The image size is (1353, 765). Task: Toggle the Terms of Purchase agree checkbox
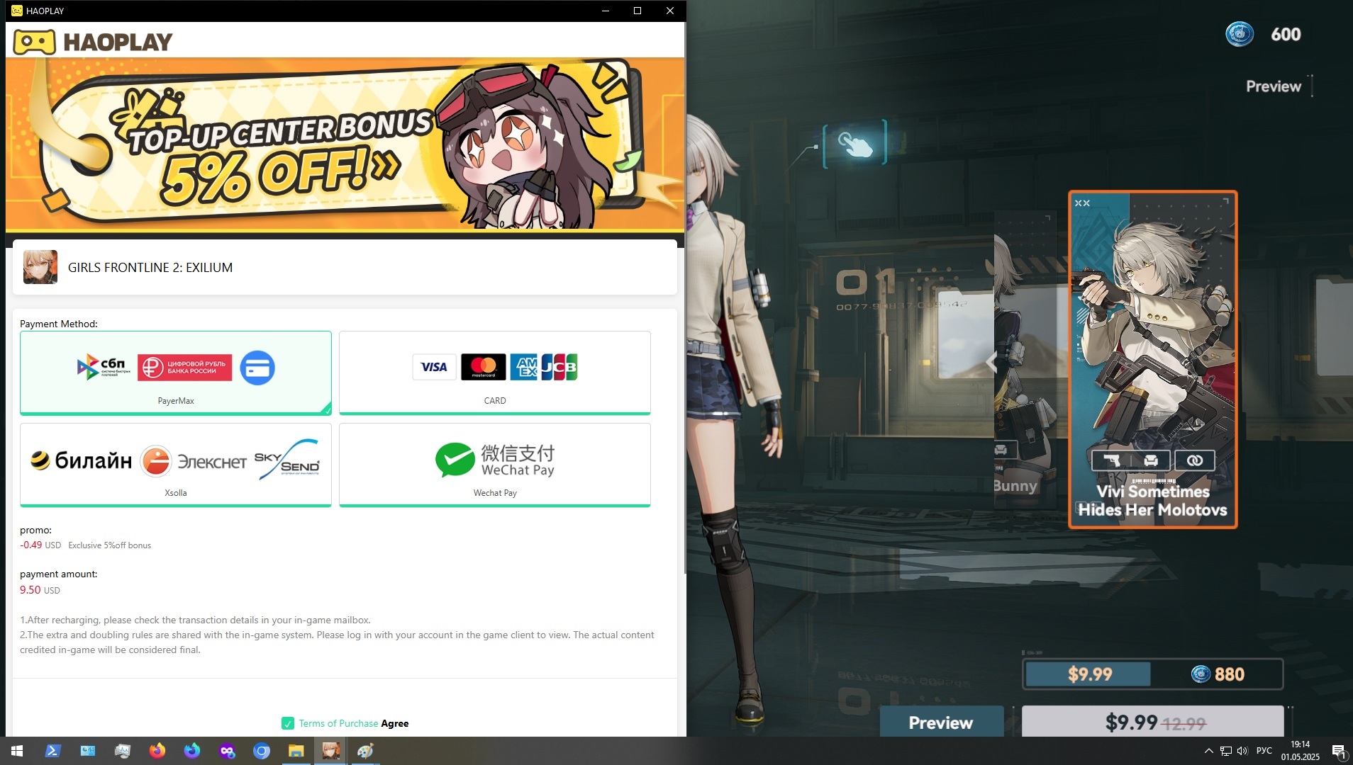point(288,723)
